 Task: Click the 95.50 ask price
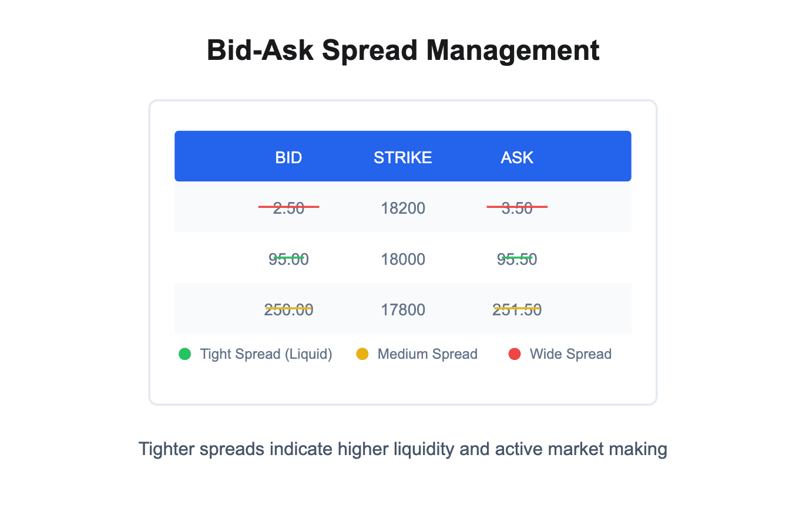point(517,259)
